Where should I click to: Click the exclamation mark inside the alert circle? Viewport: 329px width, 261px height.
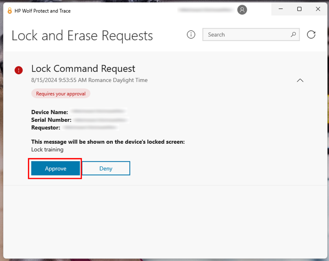pyautogui.click(x=18, y=70)
